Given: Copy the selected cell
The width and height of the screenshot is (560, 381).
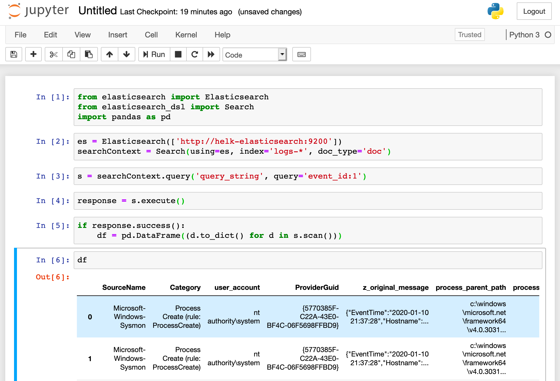Looking at the screenshot, I should pyautogui.click(x=71, y=54).
